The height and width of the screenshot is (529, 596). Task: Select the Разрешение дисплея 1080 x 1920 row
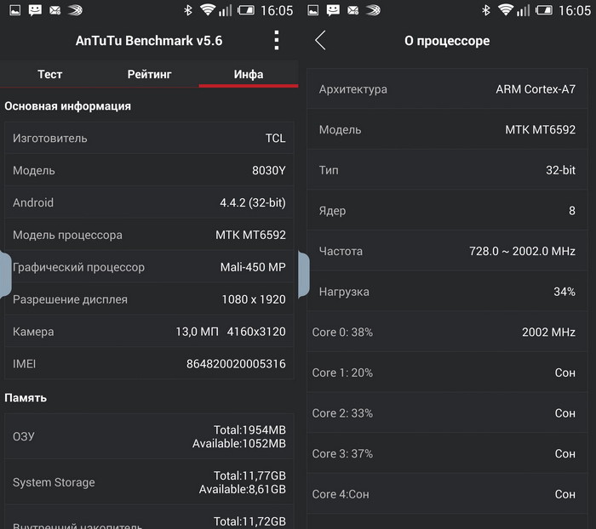149,299
